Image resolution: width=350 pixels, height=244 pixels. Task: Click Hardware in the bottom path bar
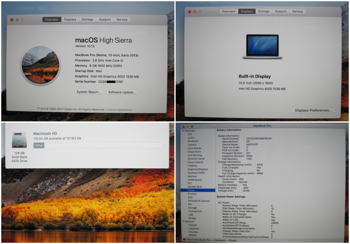coord(219,240)
